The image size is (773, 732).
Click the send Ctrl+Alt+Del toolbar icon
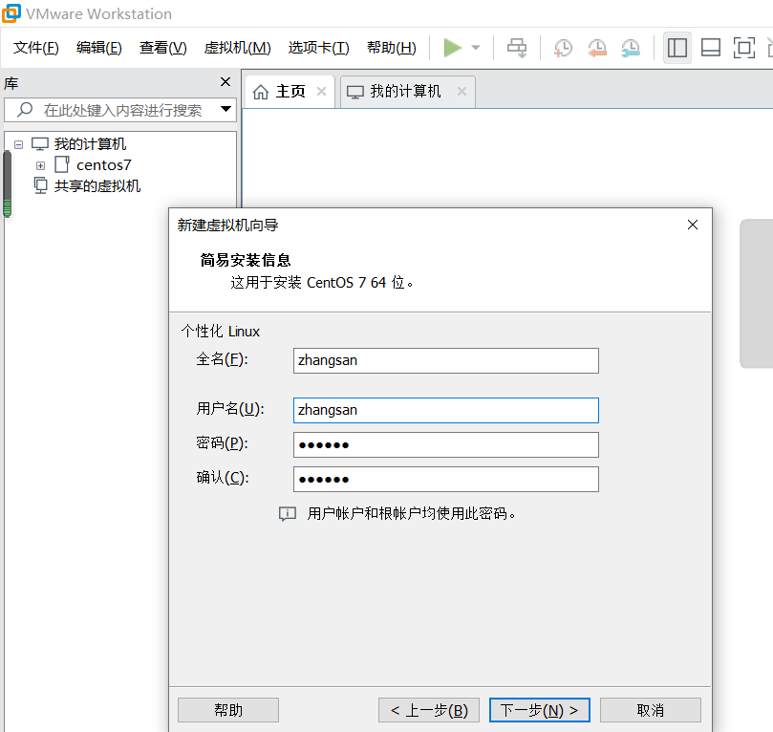(517, 48)
